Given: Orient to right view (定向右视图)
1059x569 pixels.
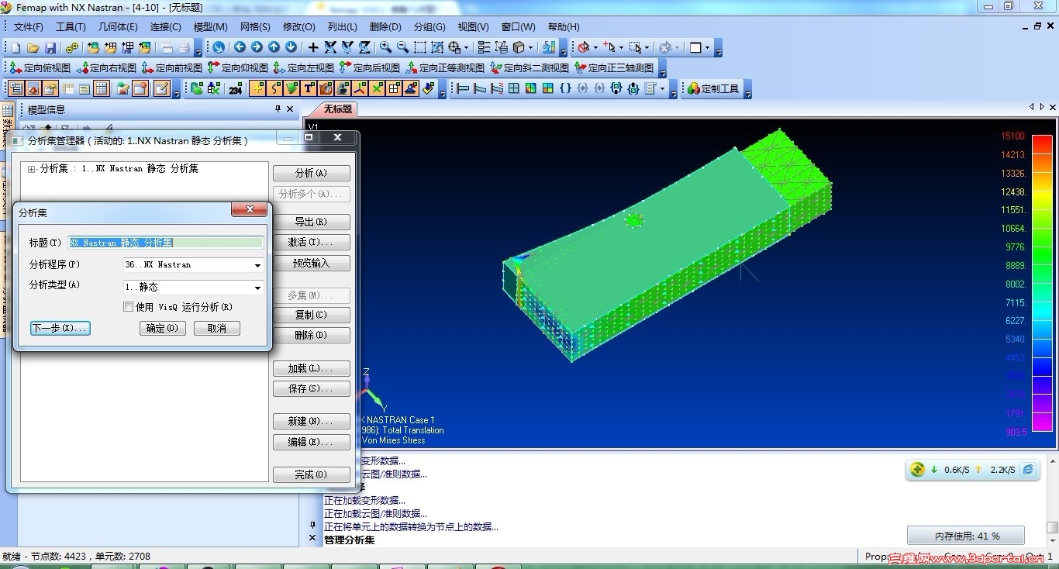Looking at the screenshot, I should (106, 68).
